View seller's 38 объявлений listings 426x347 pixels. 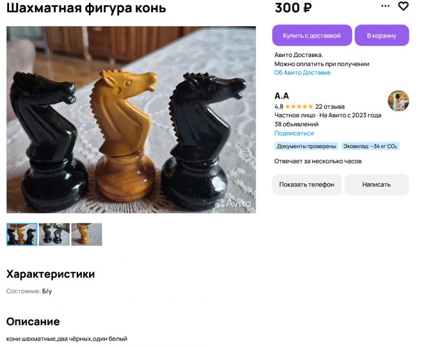[297, 124]
